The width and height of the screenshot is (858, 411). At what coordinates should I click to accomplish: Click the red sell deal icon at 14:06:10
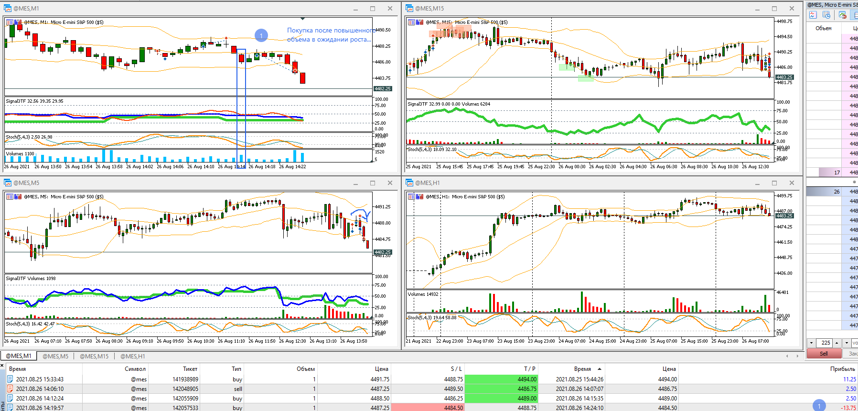(x=10, y=389)
